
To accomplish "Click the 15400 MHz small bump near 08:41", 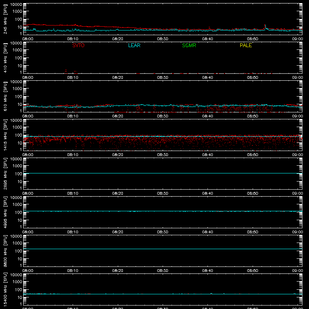I will (x=211, y=294).
